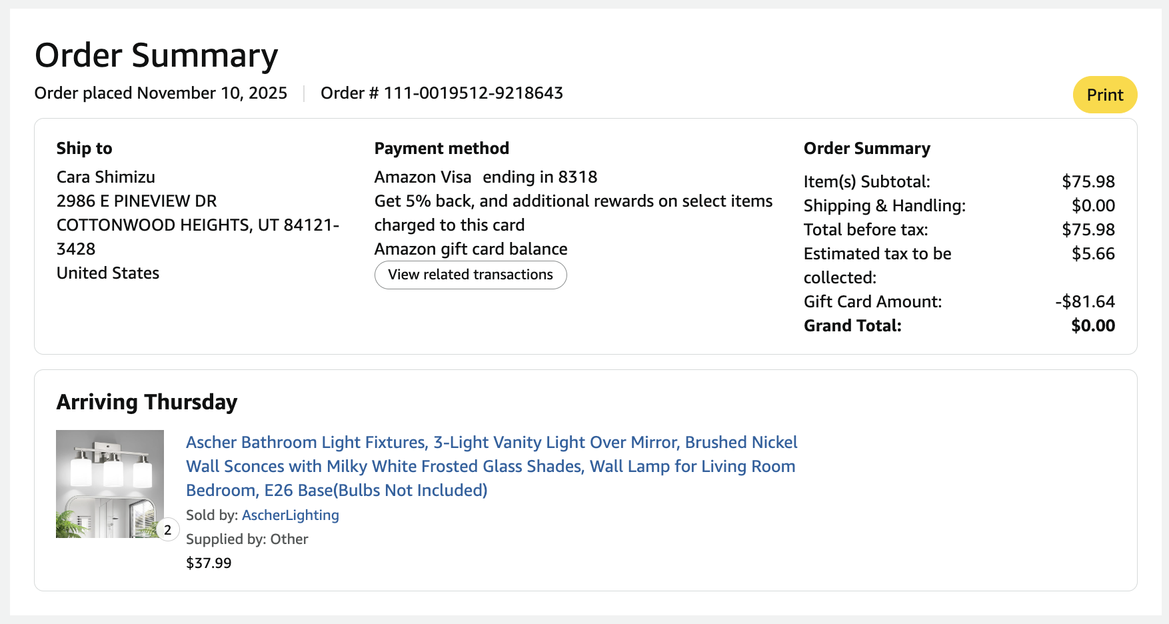Image resolution: width=1169 pixels, height=624 pixels.
Task: Click the item price $37.99
Action: pos(209,563)
